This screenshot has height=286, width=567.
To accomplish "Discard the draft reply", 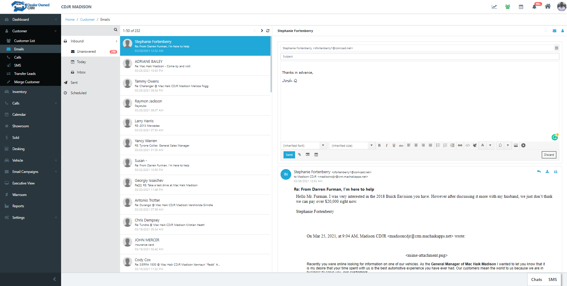I will point(549,155).
